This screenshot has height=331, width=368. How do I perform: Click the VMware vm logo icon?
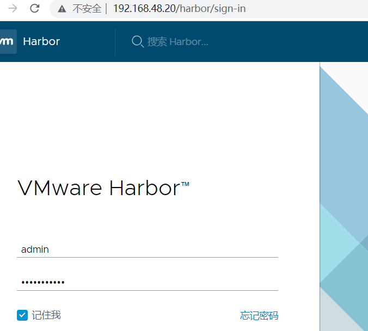click(8, 41)
